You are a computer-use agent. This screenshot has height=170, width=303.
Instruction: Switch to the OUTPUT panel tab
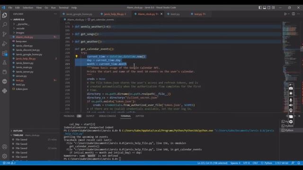(90, 116)
